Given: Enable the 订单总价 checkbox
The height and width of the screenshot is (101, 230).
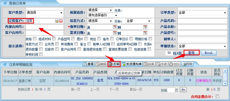Looking at the screenshot, I should (131, 39).
